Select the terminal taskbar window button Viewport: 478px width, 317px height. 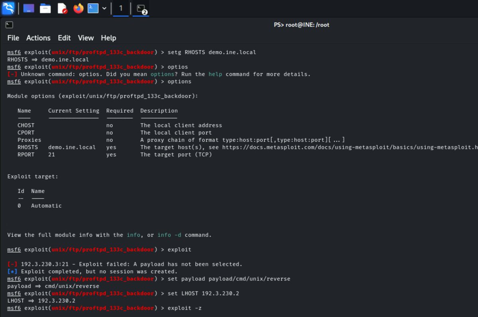pos(141,8)
